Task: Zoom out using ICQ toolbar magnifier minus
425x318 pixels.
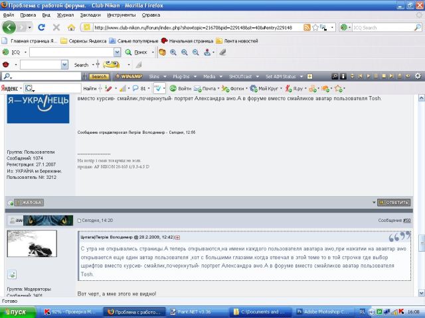Action: click(x=196, y=52)
